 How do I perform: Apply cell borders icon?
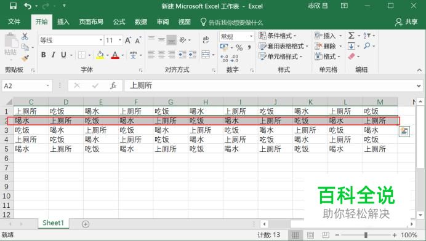coord(82,55)
